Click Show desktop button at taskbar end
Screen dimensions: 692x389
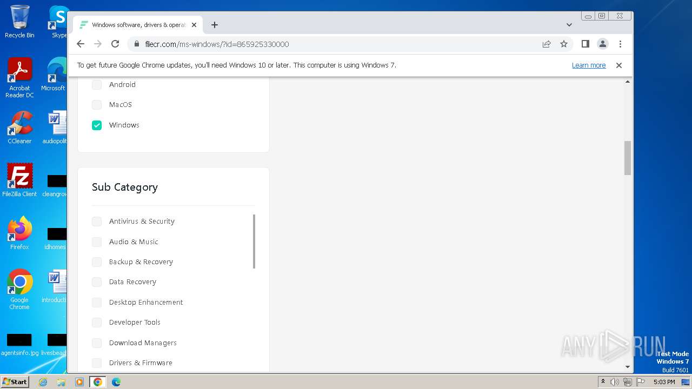(686, 382)
